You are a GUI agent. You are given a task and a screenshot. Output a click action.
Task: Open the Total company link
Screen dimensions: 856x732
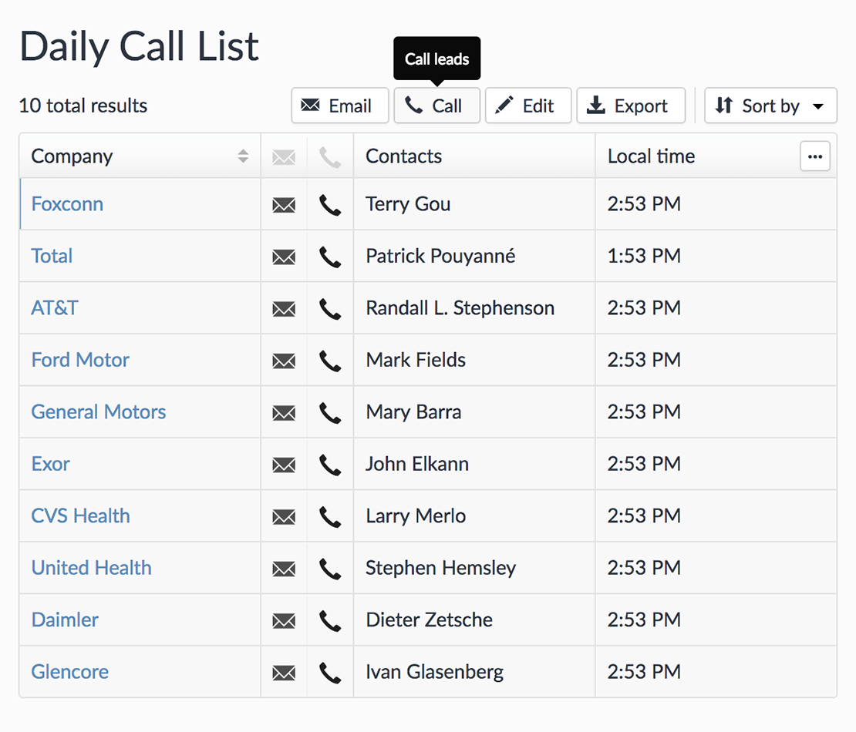pyautogui.click(x=52, y=256)
